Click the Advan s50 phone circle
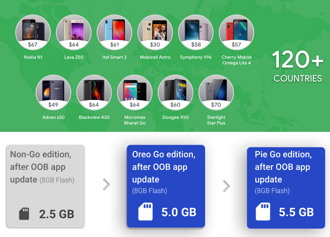330x237 pixels. click(x=53, y=92)
